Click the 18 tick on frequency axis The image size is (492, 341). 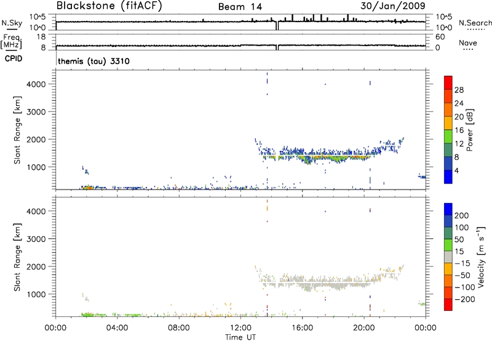click(41, 37)
